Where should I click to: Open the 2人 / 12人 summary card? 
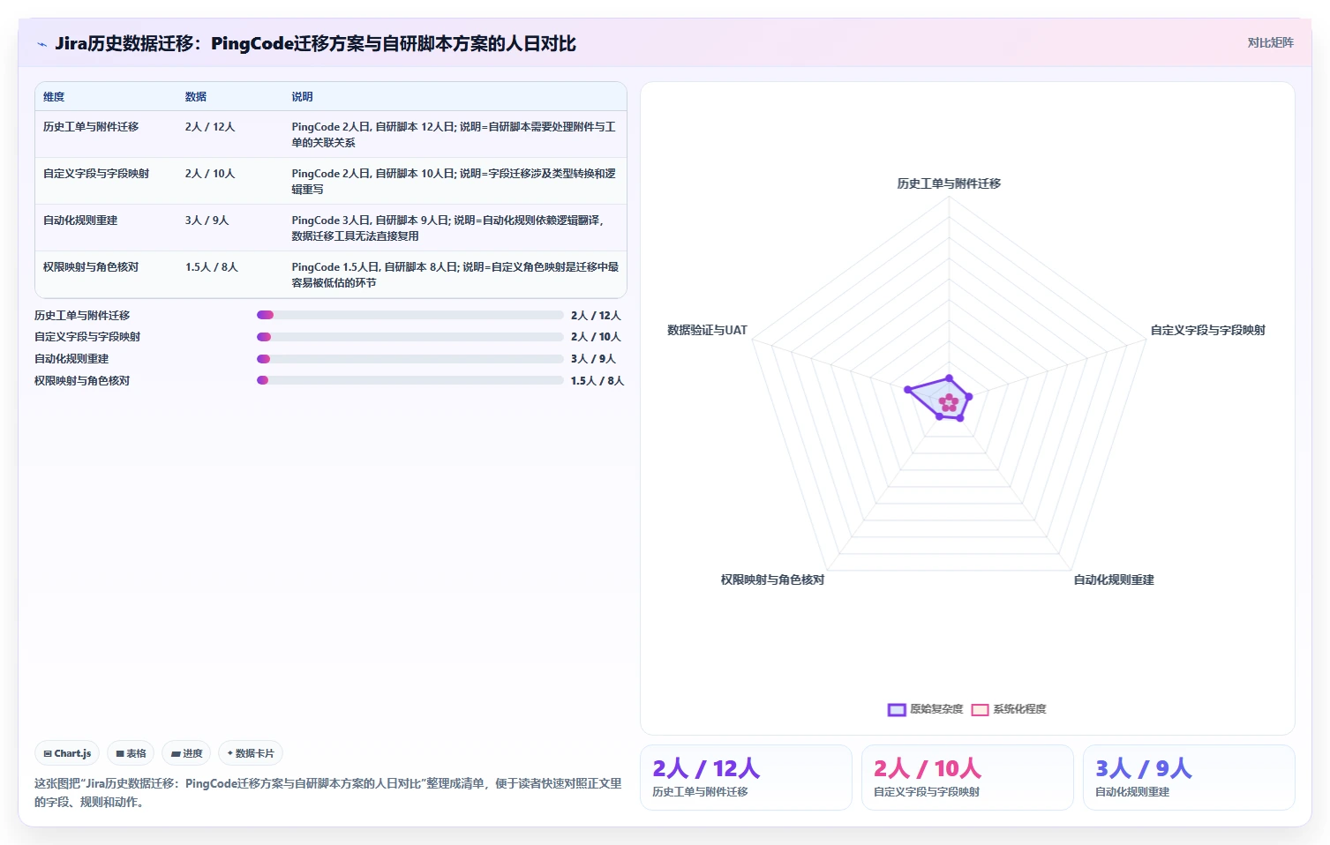[746, 777]
